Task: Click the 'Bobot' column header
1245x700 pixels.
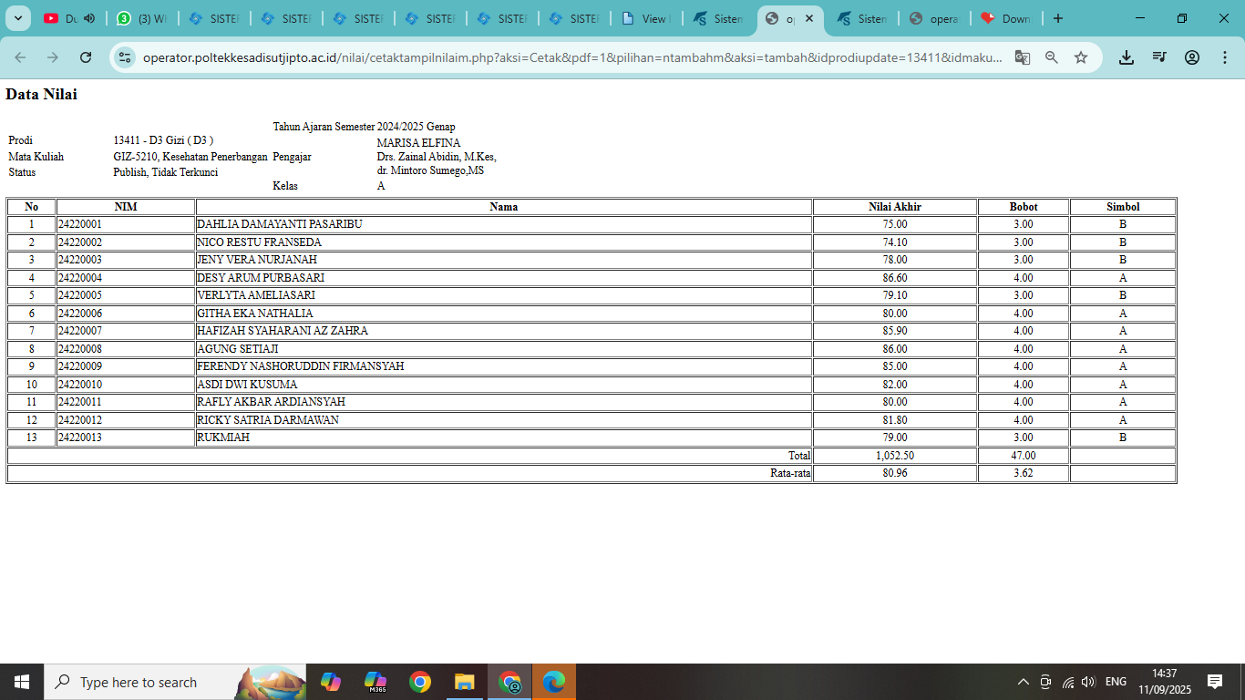Action: click(x=1024, y=207)
